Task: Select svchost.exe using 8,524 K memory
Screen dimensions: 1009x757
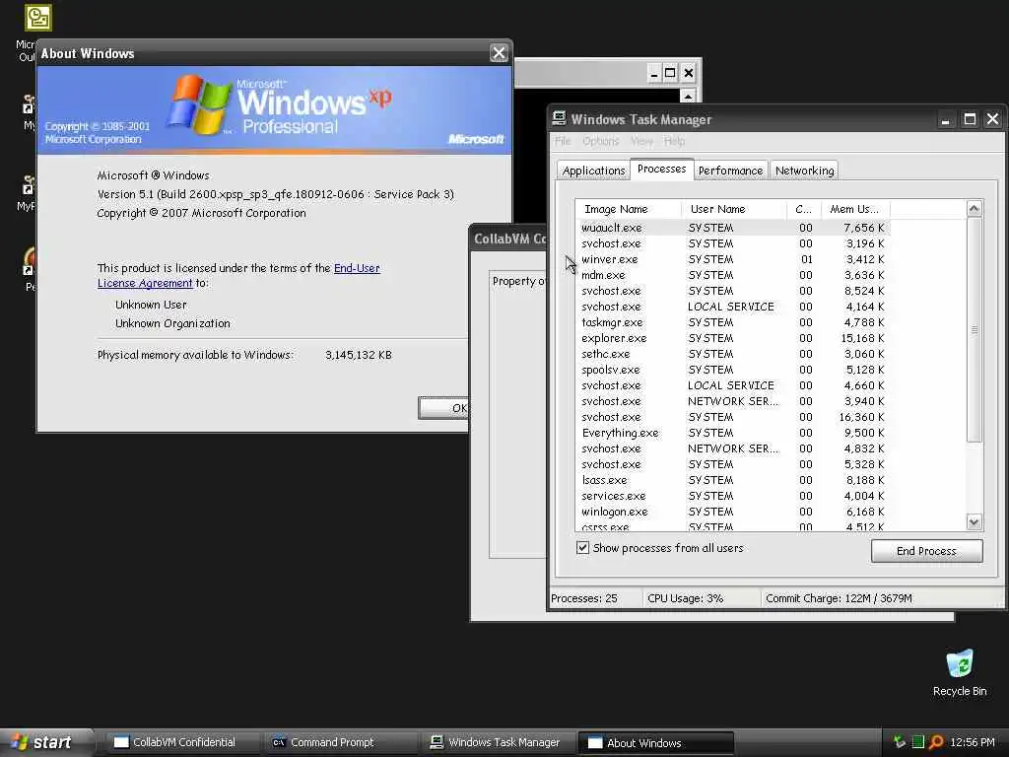Action: [733, 291]
